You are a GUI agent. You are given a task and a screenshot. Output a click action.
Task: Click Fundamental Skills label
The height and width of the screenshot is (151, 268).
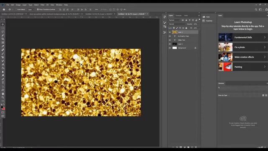coord(243,37)
